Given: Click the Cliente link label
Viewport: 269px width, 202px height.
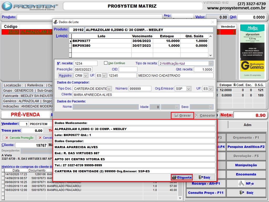Looking at the screenshot, I should coord(8,145).
